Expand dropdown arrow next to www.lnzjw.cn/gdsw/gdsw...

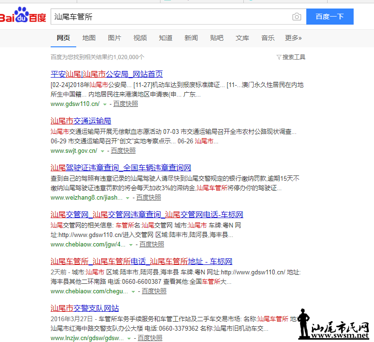[x=129, y=338]
